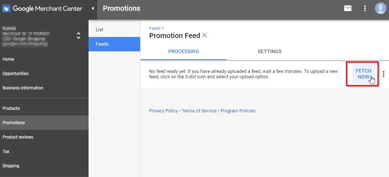Image resolution: width=389 pixels, height=177 pixels.
Task: Collapse the sidebar with the arrow icon
Action: click(x=93, y=8)
